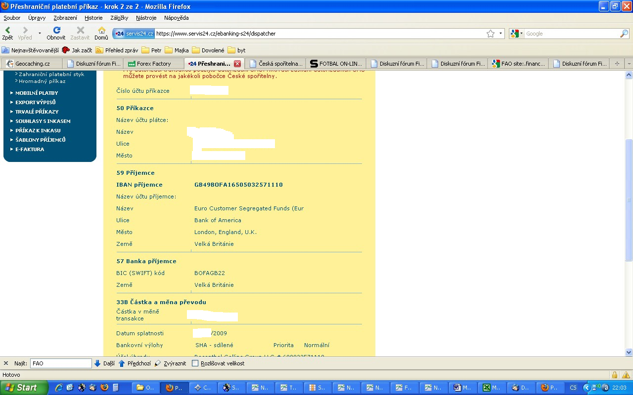Launch Firefox from Quick Launch bar
633x395 pixels.
104,388
